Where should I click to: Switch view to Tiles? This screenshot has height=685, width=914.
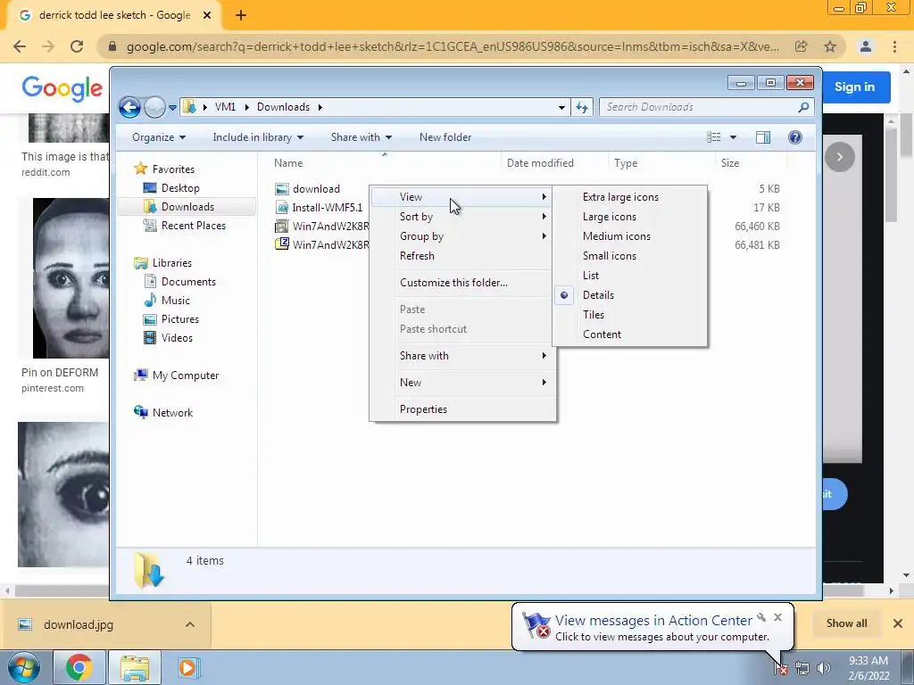[x=629, y=315]
